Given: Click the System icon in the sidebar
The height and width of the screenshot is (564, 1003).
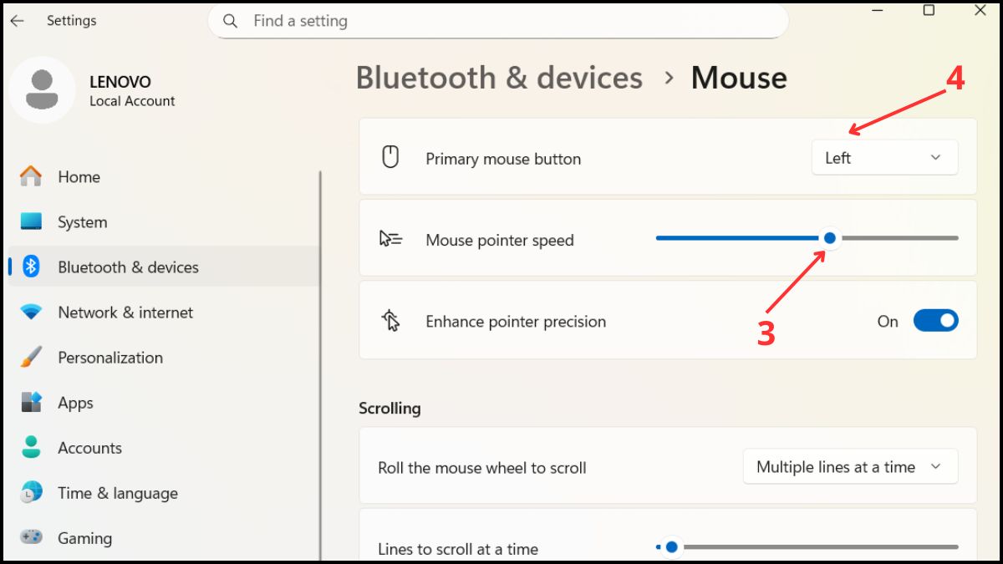Looking at the screenshot, I should click(32, 221).
